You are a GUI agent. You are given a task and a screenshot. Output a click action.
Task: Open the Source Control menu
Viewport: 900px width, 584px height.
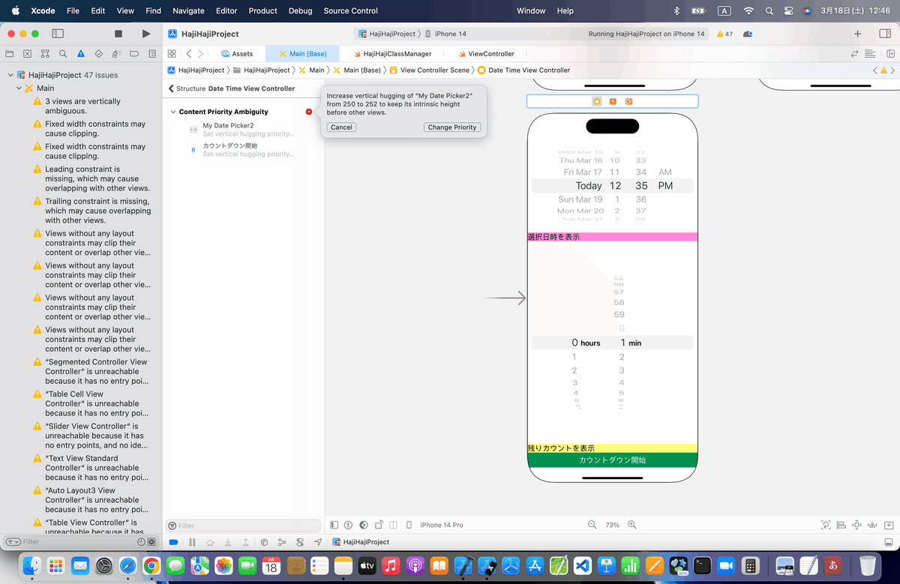coord(351,10)
